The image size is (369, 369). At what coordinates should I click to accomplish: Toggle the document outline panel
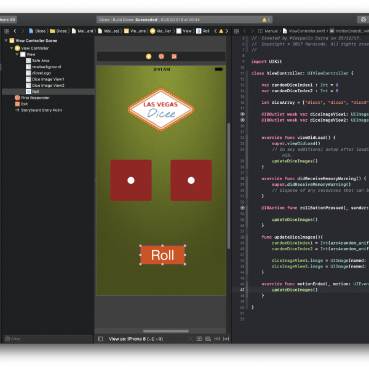[x=100, y=339]
